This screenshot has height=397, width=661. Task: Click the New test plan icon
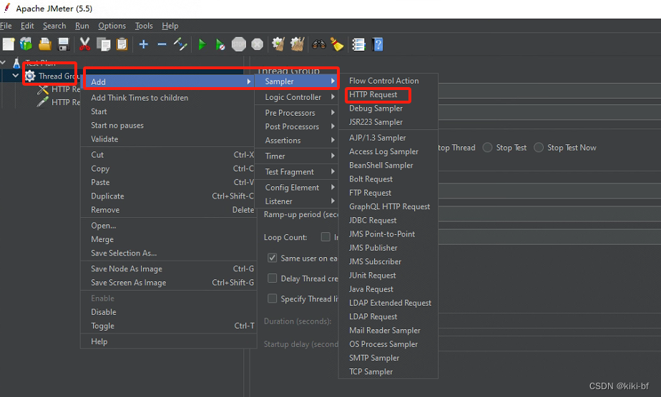click(9, 44)
